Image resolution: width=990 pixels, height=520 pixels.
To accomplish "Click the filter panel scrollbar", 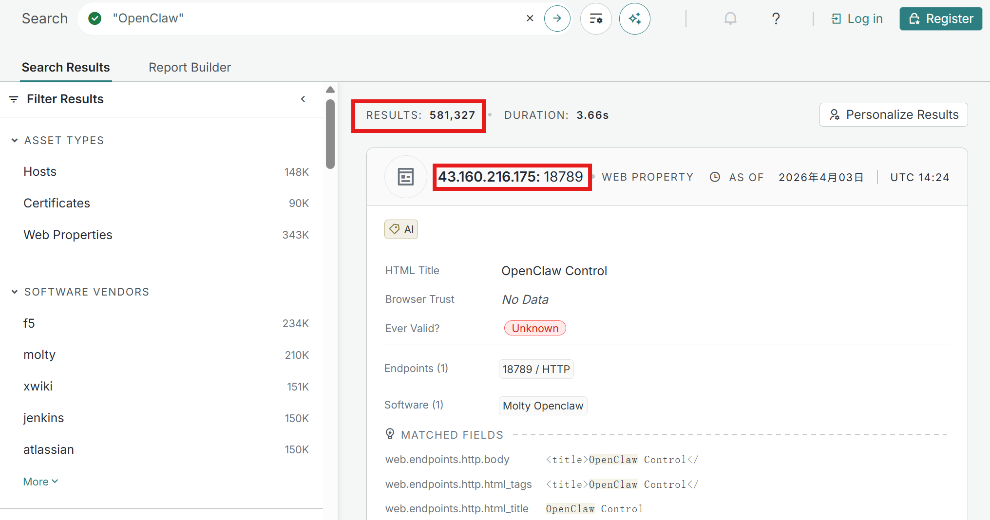I will [x=330, y=134].
